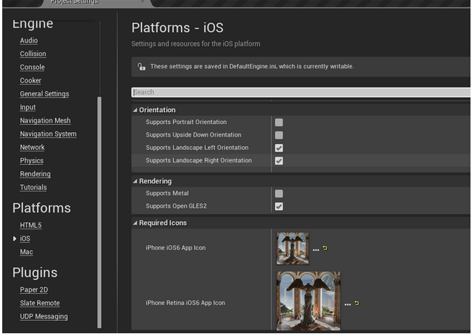This screenshot has width=472, height=334.
Task: Close the Project Settings tab
Action: [142, 2]
